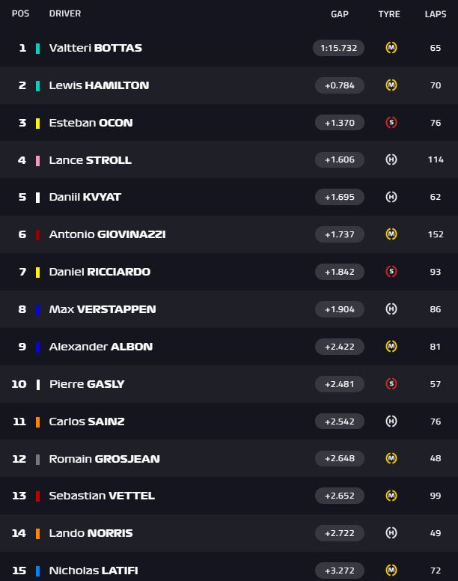Image resolution: width=458 pixels, height=581 pixels.
Task: Click the soft tyre icon in Gasly's row
Action: pyautogui.click(x=391, y=384)
